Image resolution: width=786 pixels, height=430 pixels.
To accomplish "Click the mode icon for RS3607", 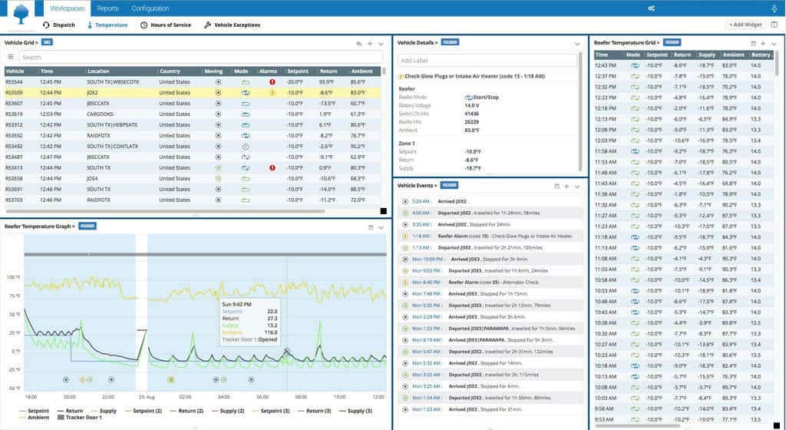I will point(245,104).
